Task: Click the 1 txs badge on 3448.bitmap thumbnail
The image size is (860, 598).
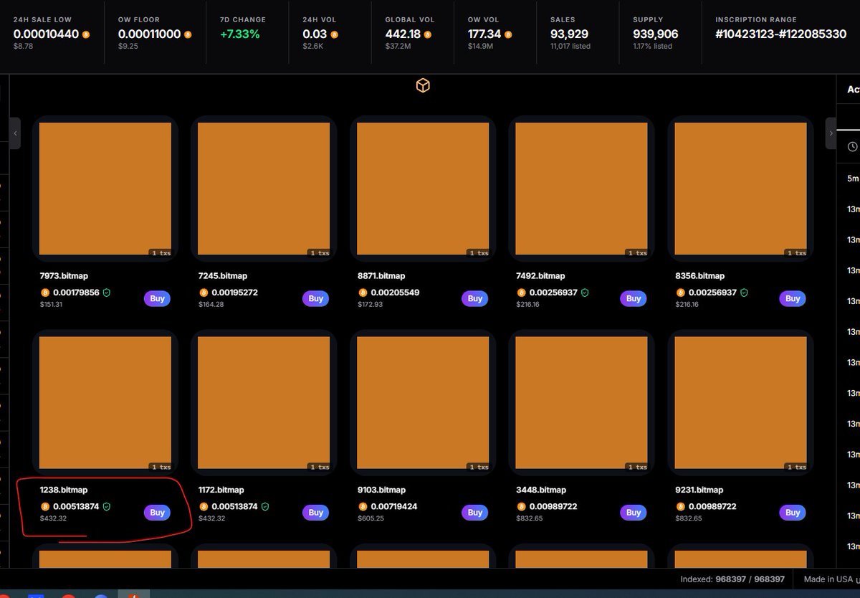Action: tap(637, 468)
